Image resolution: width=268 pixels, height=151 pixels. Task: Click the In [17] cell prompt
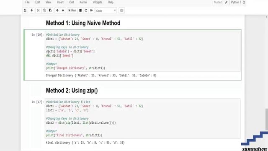click(x=38, y=102)
